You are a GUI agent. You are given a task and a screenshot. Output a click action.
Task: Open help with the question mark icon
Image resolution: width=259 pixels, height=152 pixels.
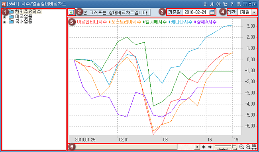pyautogui.click(x=232, y=4)
